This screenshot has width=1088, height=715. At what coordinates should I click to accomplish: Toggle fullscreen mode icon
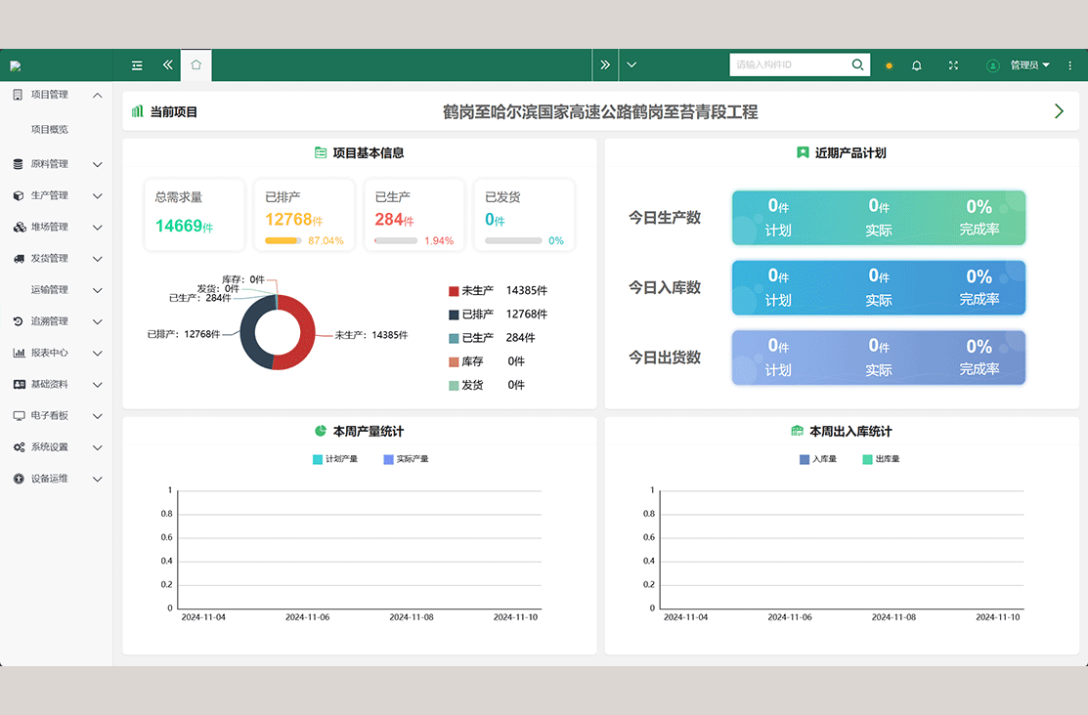[x=953, y=65]
